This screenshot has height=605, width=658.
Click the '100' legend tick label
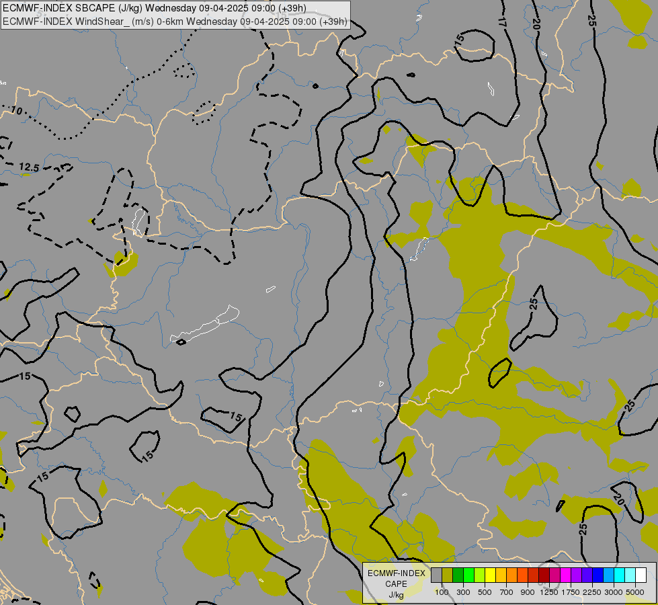pos(442,592)
